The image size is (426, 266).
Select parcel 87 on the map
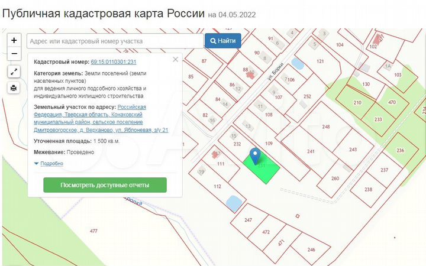click(x=204, y=61)
